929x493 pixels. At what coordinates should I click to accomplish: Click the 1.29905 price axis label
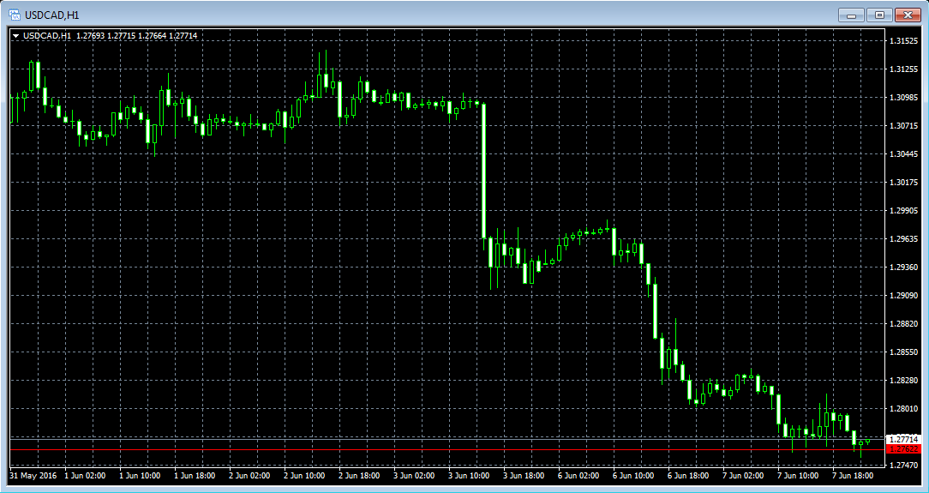point(903,210)
